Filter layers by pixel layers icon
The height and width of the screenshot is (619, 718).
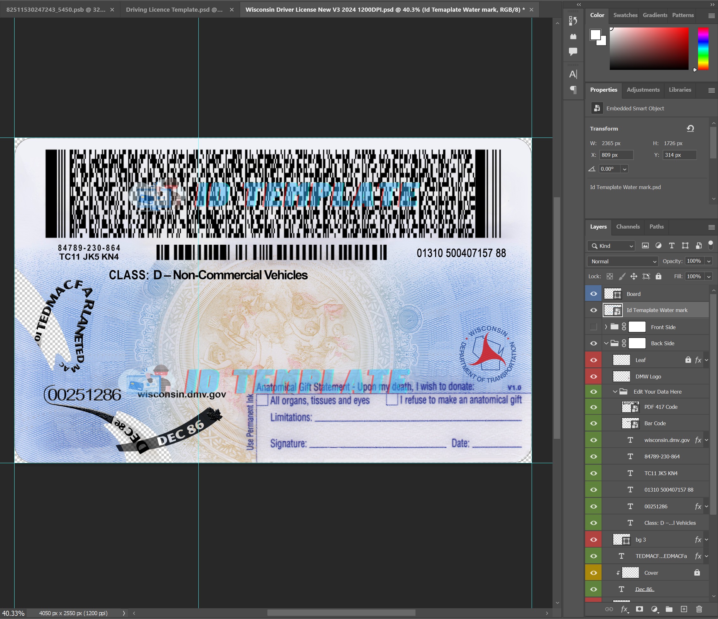(x=645, y=245)
